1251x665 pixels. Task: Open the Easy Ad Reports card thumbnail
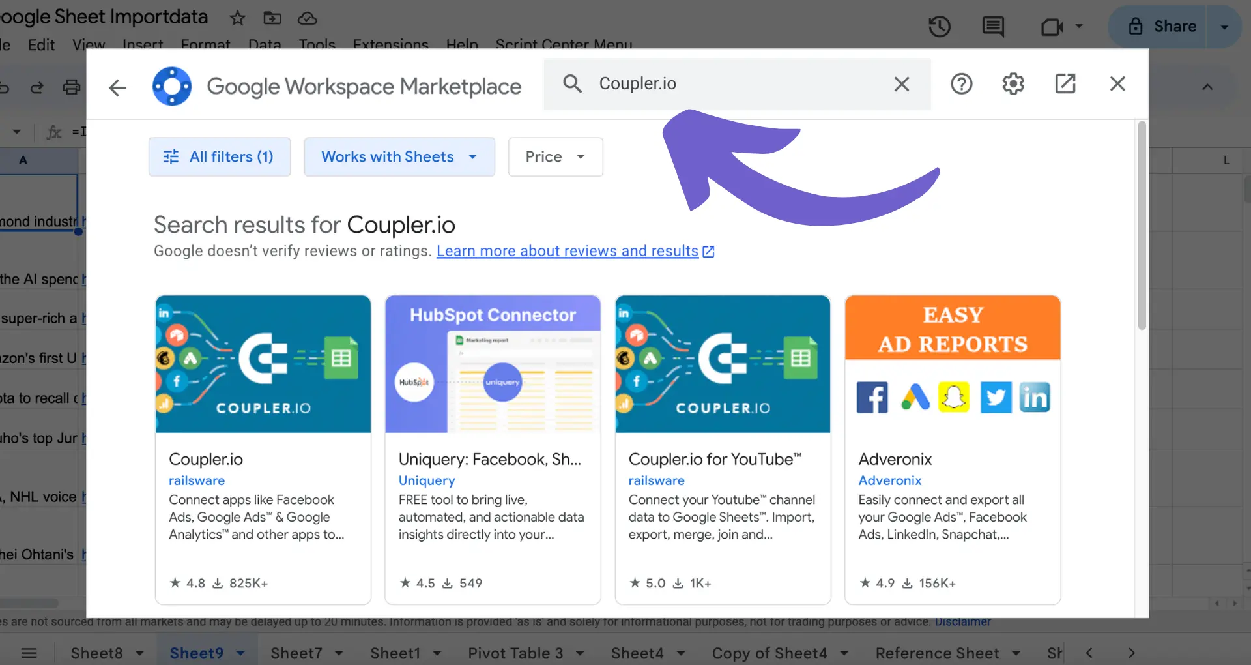(953, 364)
